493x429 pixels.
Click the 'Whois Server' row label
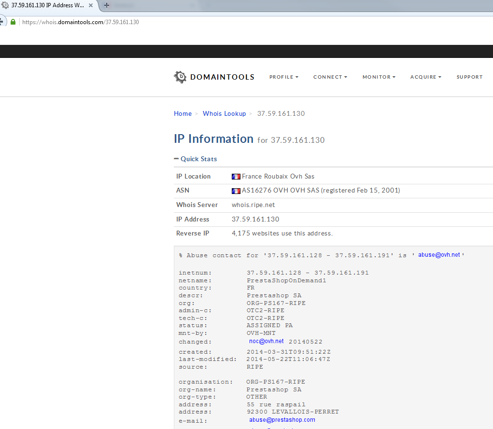click(x=197, y=205)
